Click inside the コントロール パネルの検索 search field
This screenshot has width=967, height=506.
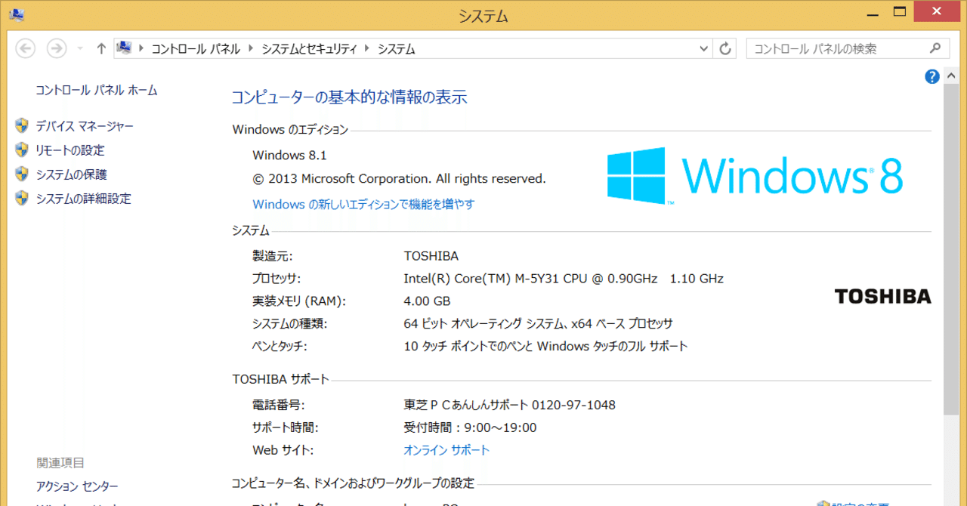831,48
